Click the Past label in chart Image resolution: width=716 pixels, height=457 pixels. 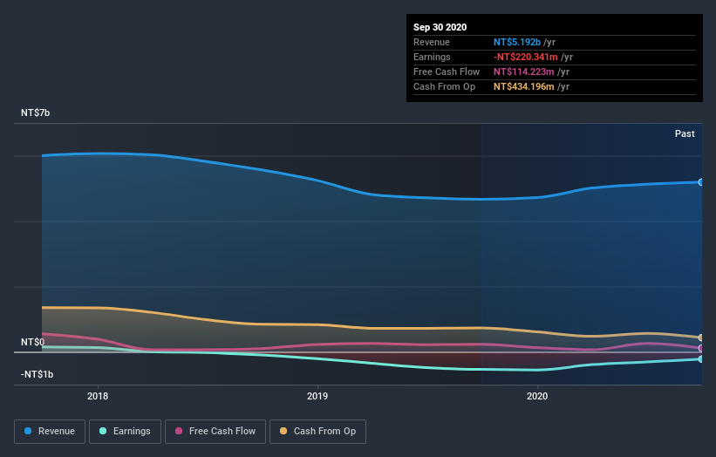(x=685, y=133)
